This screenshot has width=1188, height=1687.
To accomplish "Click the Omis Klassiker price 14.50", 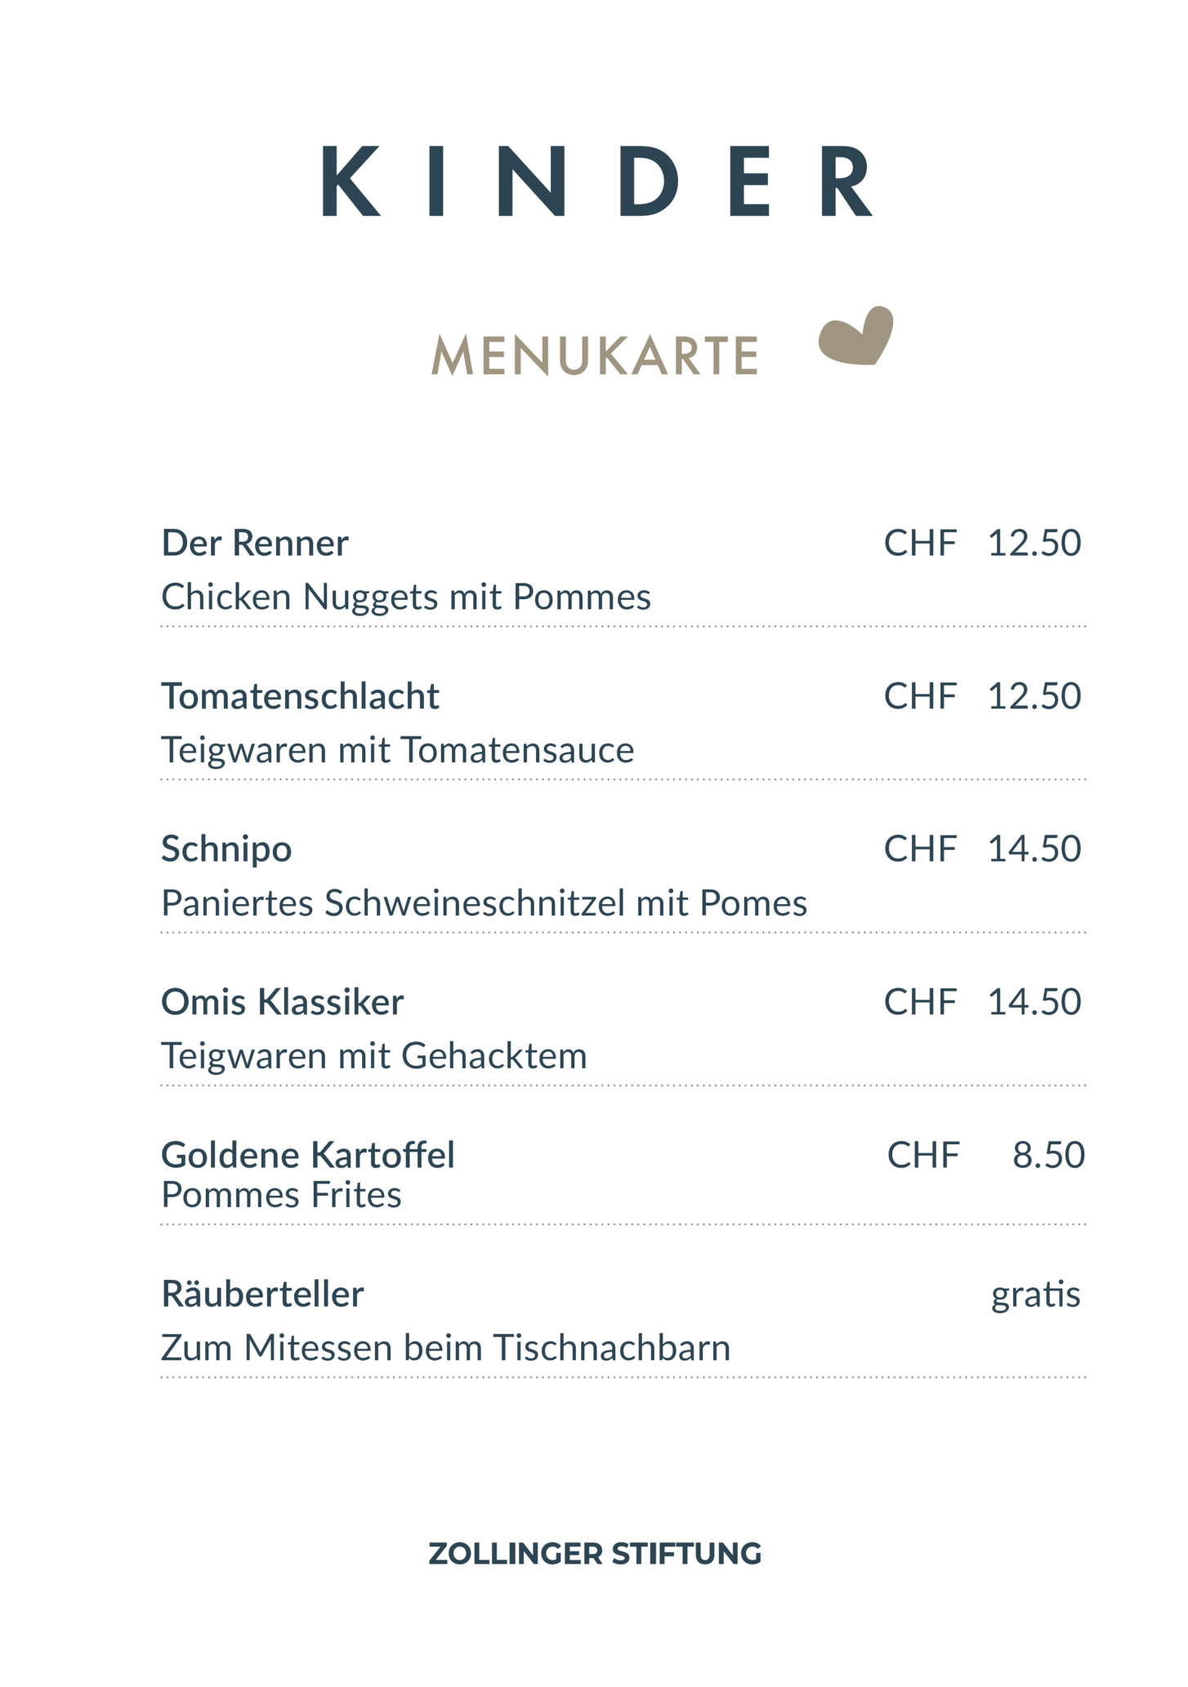I will (1034, 1002).
